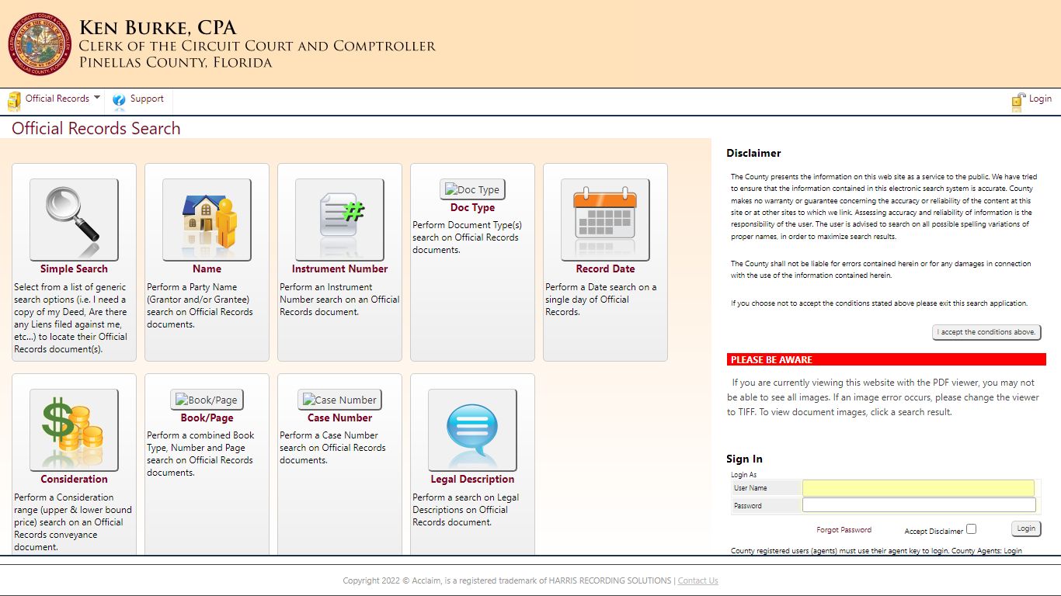Click 'I accept the conditions above' button
Image resolution: width=1061 pixels, height=596 pixels.
click(x=986, y=332)
